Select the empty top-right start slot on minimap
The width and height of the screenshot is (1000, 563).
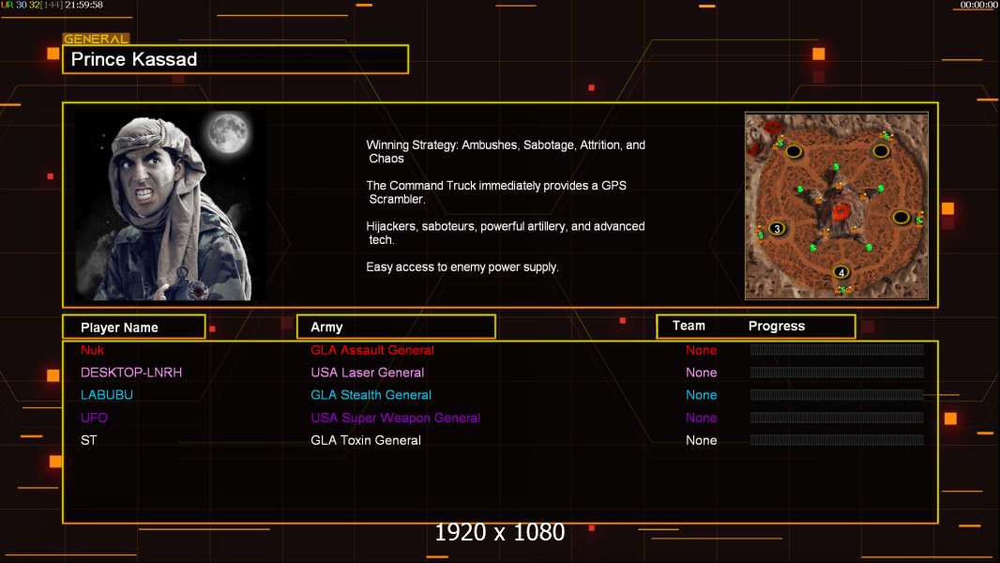(x=881, y=150)
